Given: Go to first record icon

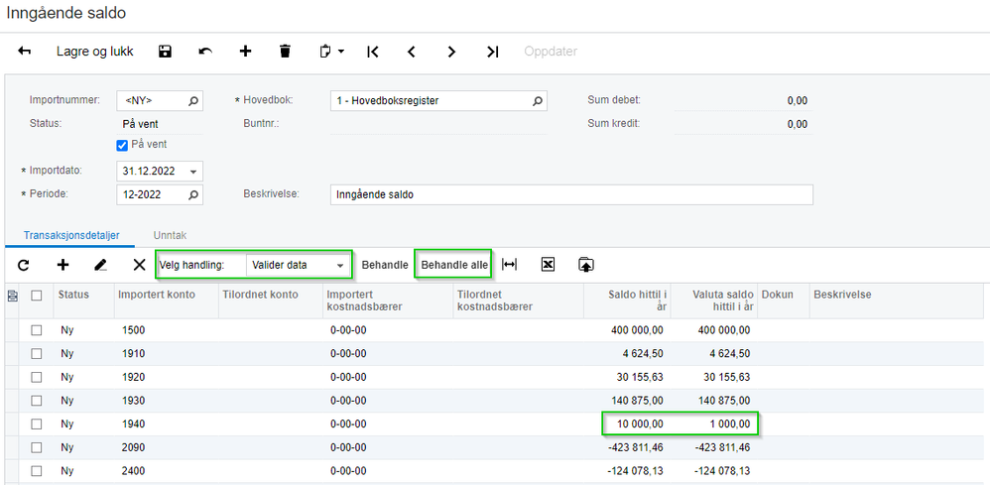Looking at the screenshot, I should pyautogui.click(x=373, y=52).
